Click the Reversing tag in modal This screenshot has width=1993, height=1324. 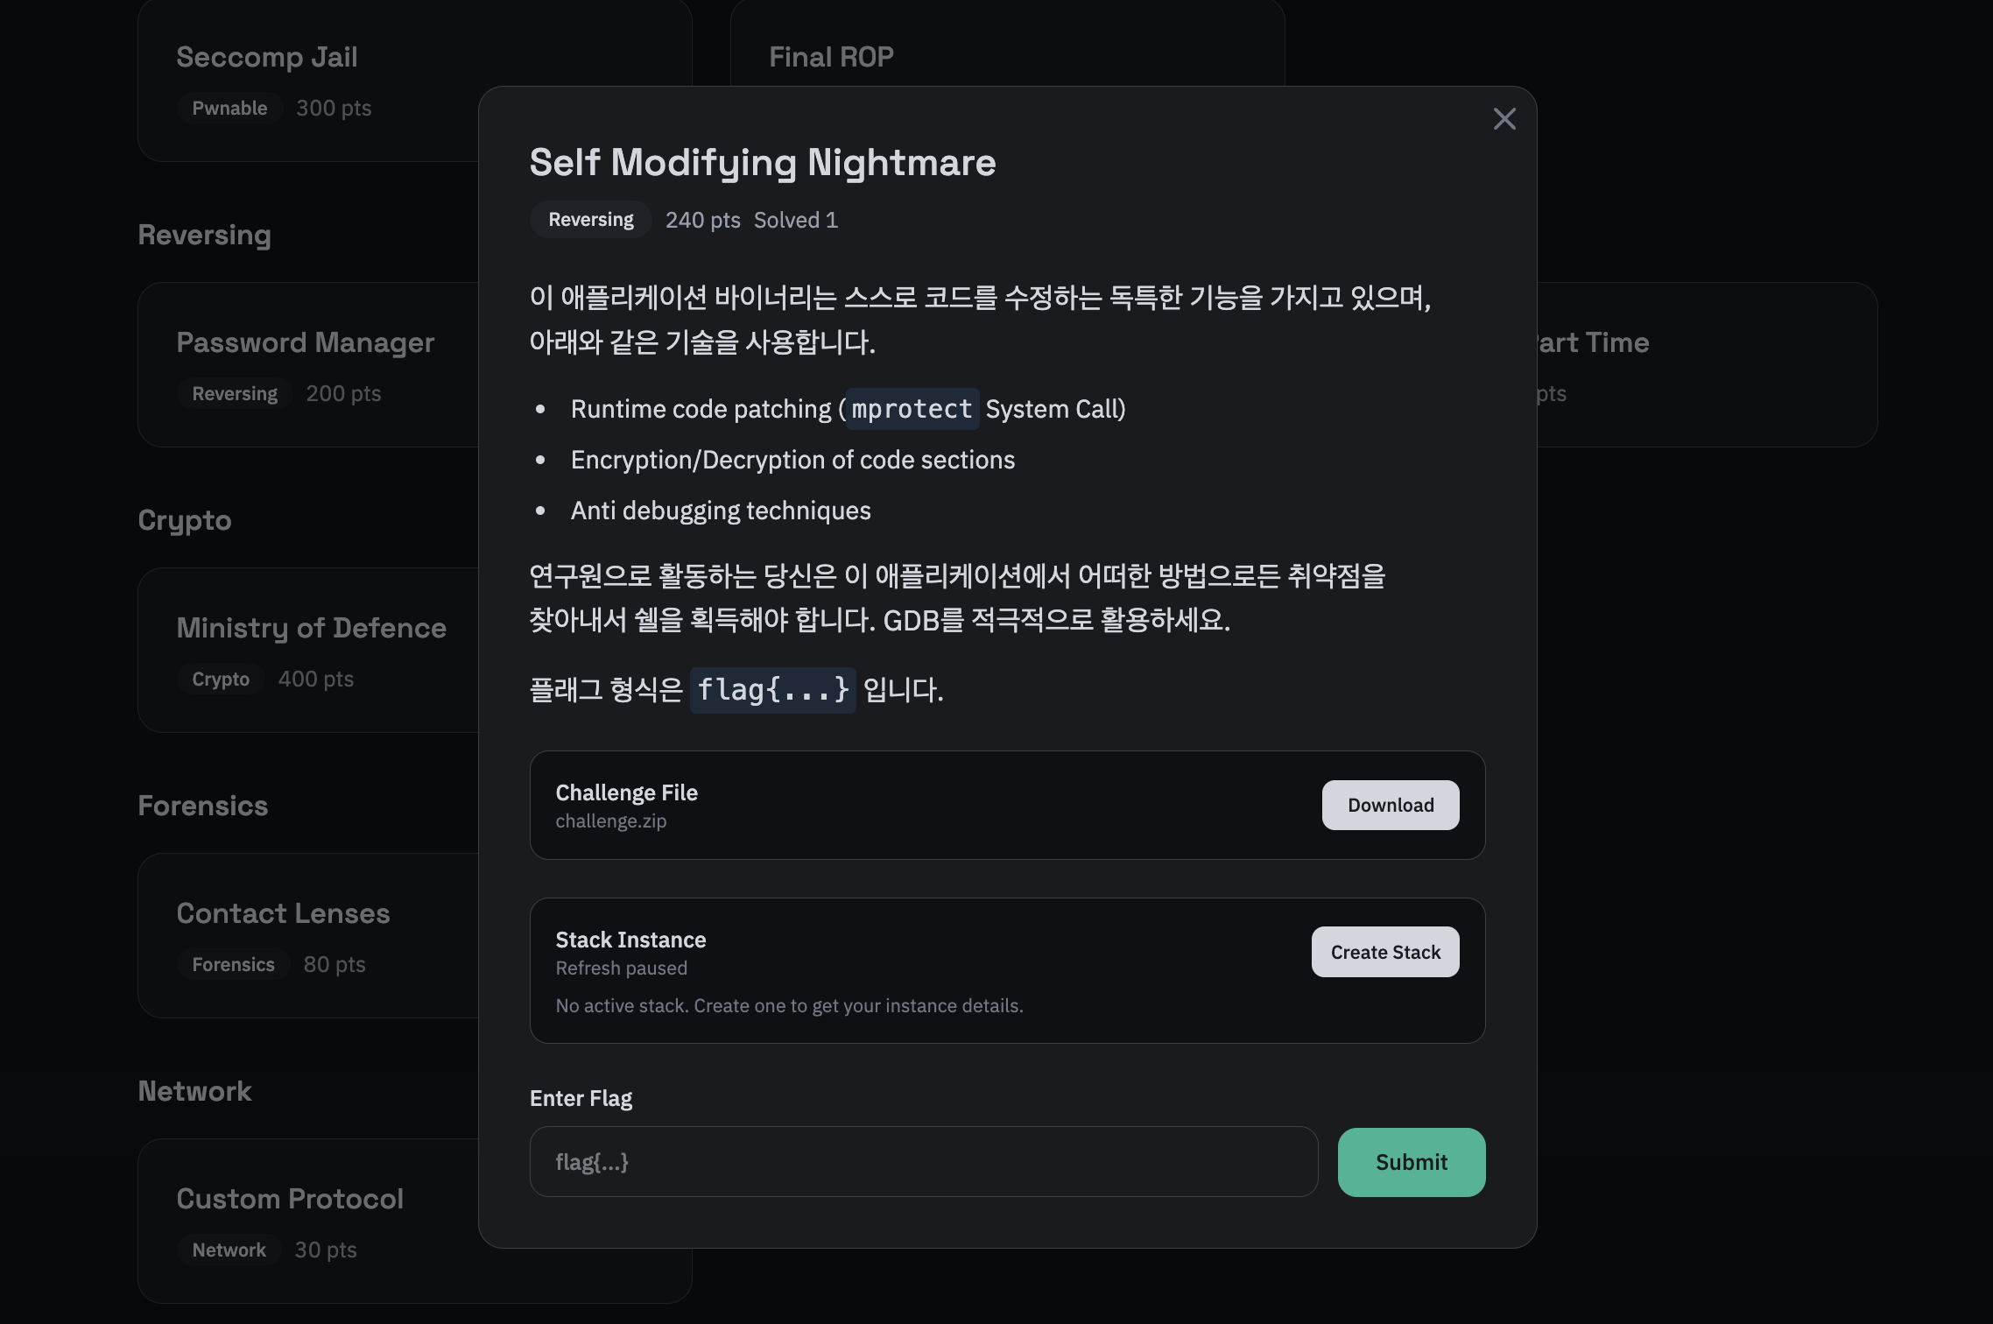click(590, 220)
